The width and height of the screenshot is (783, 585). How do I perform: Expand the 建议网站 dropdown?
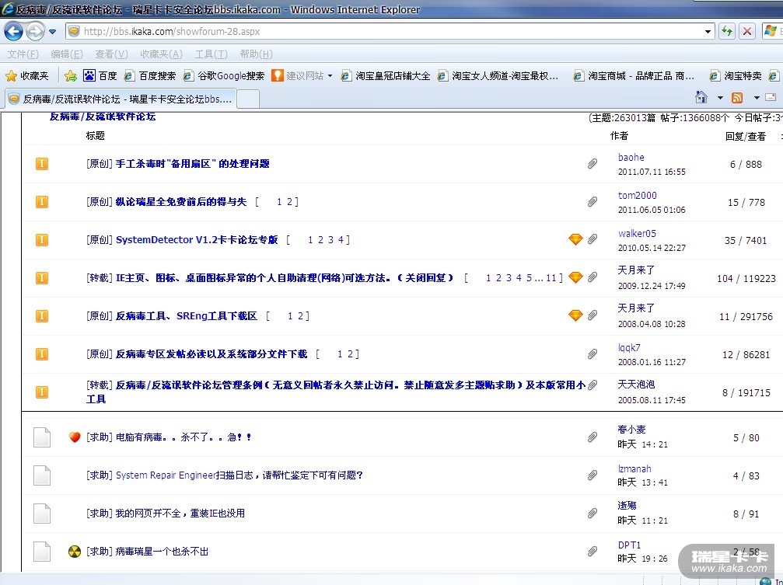(x=330, y=76)
